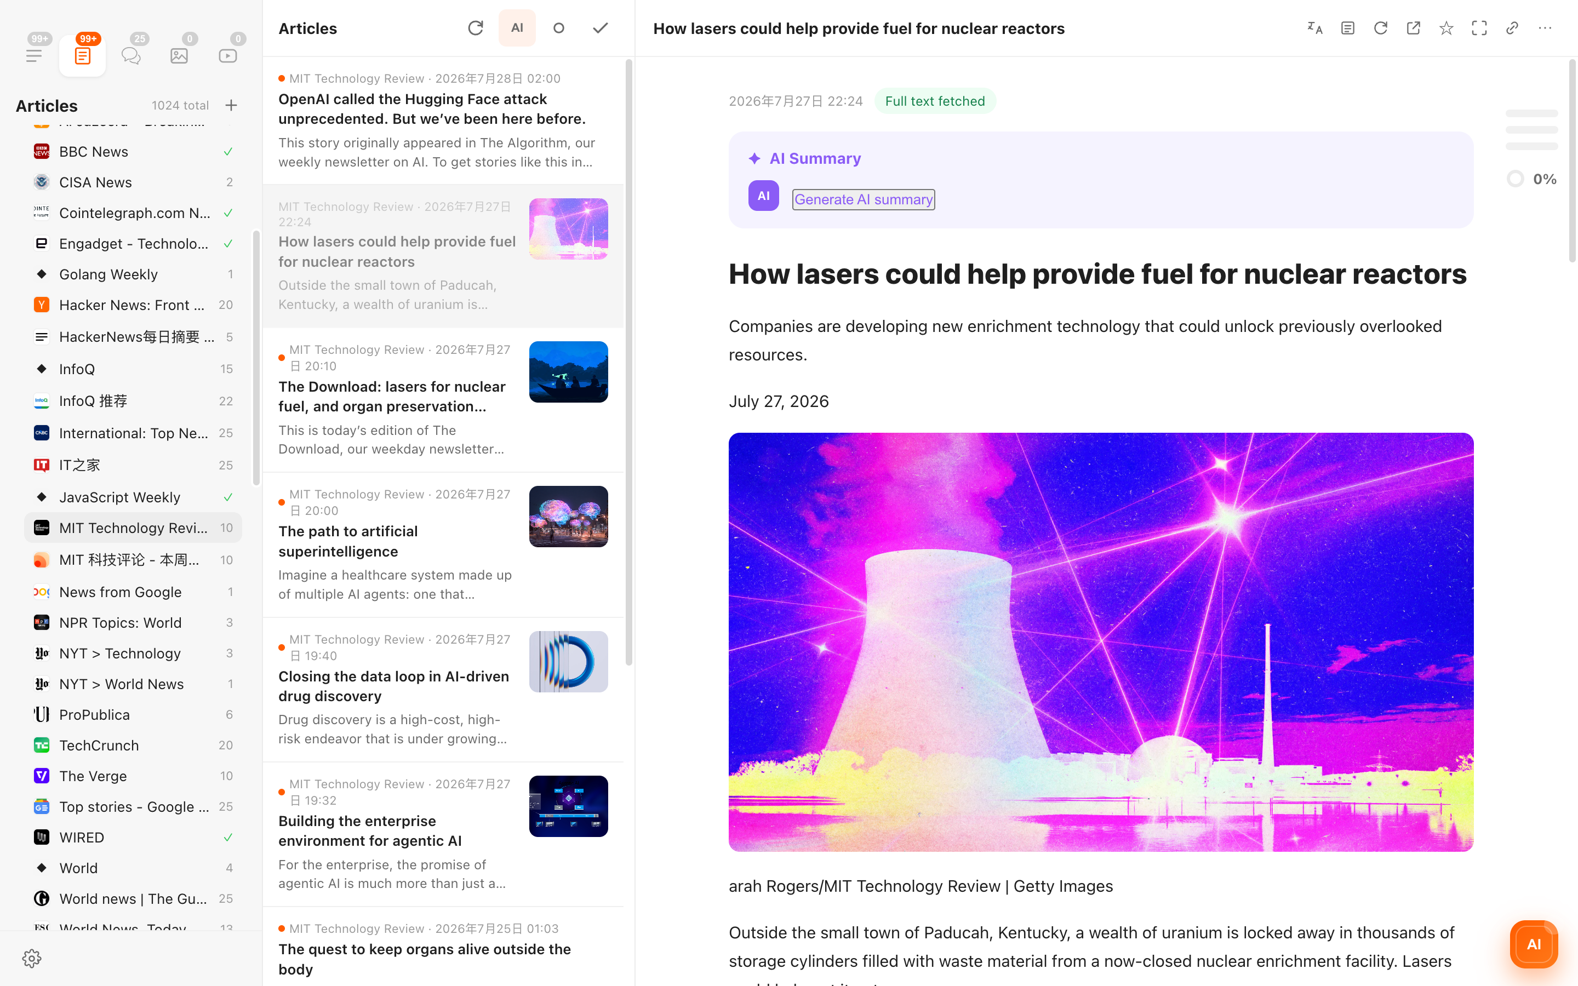Select Golang Weekly feed
This screenshot has width=1578, height=986.
[134, 274]
